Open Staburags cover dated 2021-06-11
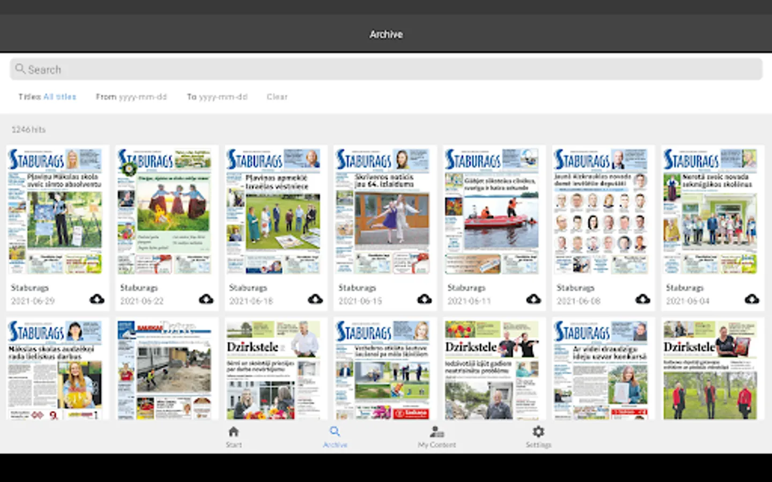772x482 pixels. coord(492,212)
